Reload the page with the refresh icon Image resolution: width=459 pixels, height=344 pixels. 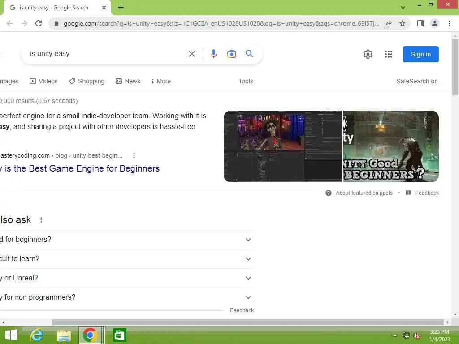(39, 23)
